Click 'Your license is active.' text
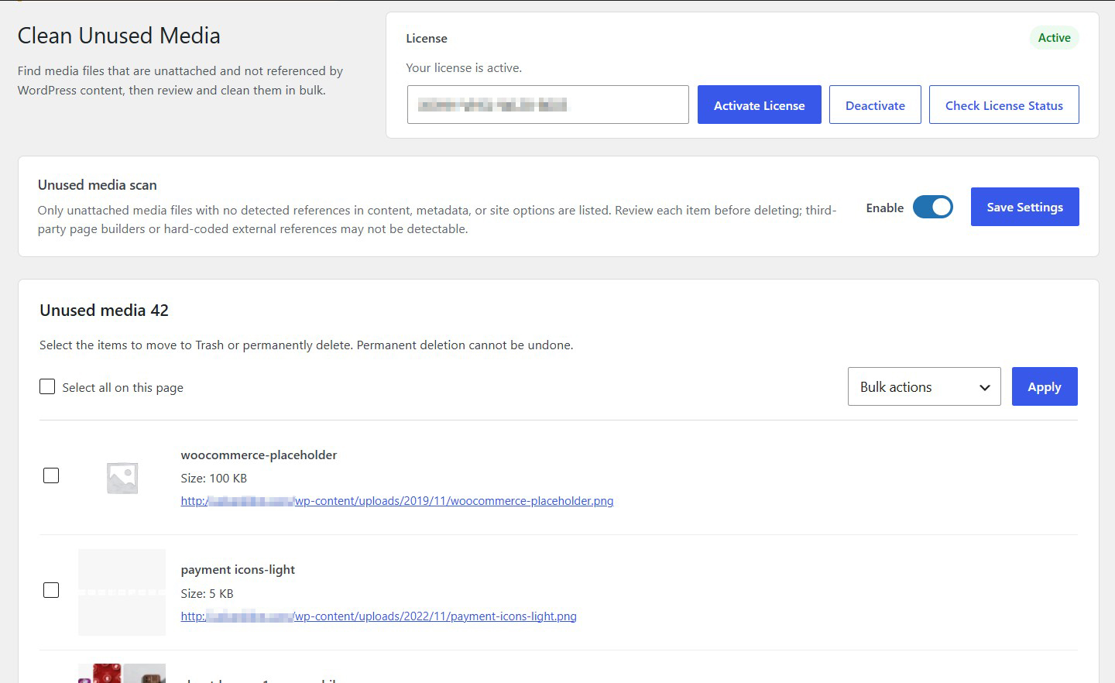The height and width of the screenshot is (683, 1115). point(464,68)
